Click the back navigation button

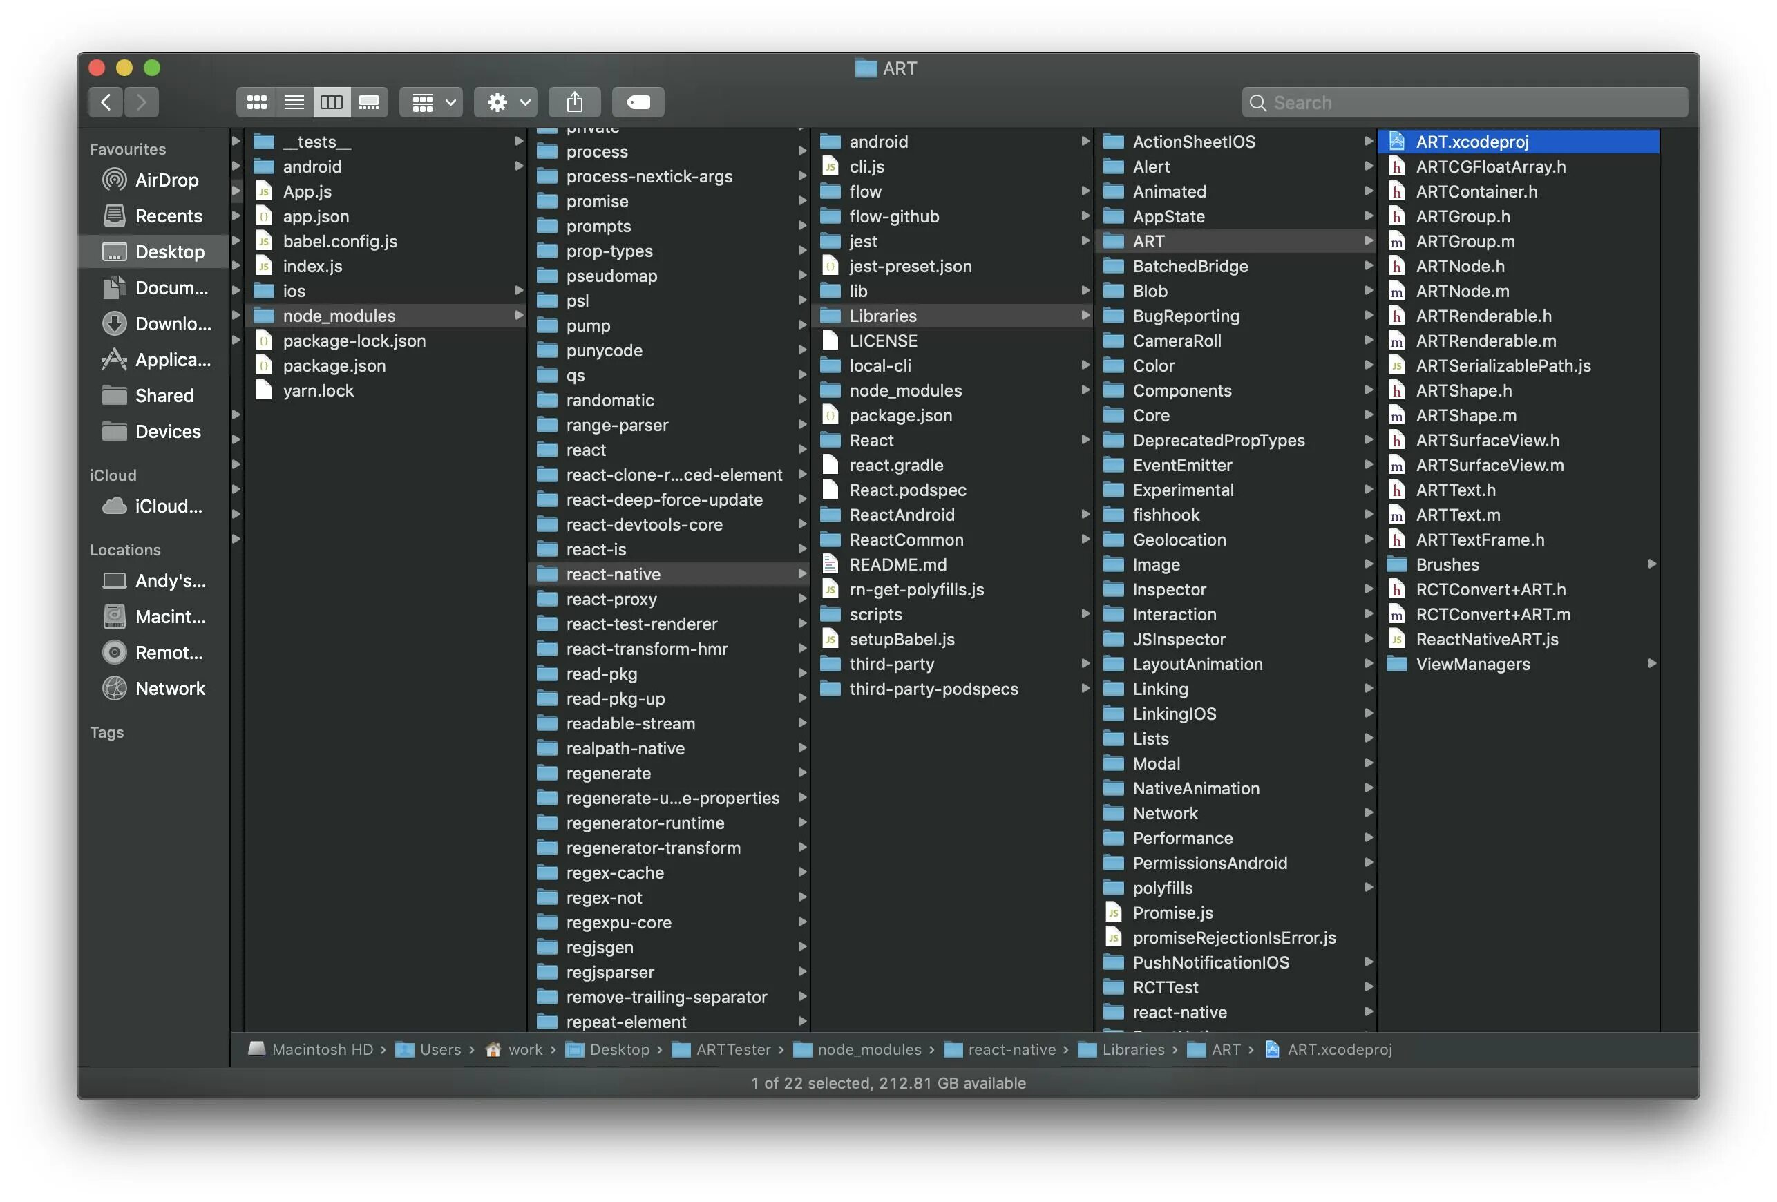click(106, 102)
